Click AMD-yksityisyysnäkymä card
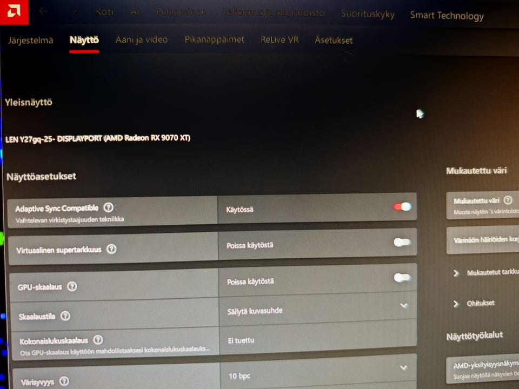Viewport: 519px width, 389px height. [x=483, y=370]
